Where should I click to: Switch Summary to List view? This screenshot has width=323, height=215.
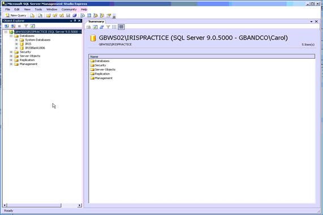[x=114, y=27]
